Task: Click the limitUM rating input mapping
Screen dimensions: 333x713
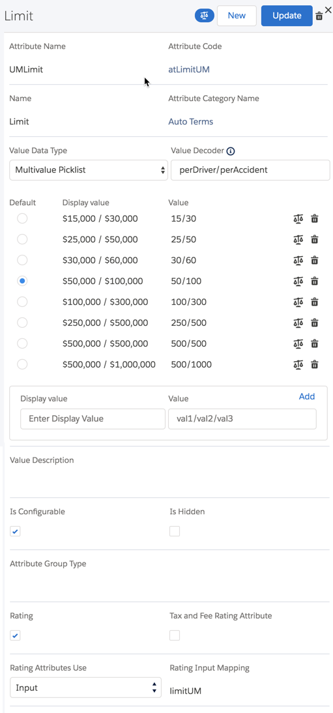Action: (x=185, y=691)
